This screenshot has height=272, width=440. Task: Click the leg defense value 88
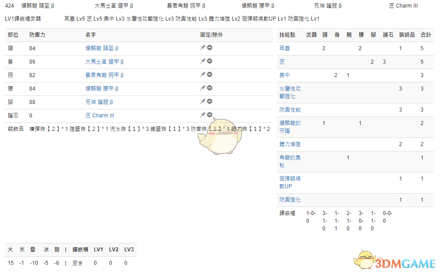click(x=32, y=102)
